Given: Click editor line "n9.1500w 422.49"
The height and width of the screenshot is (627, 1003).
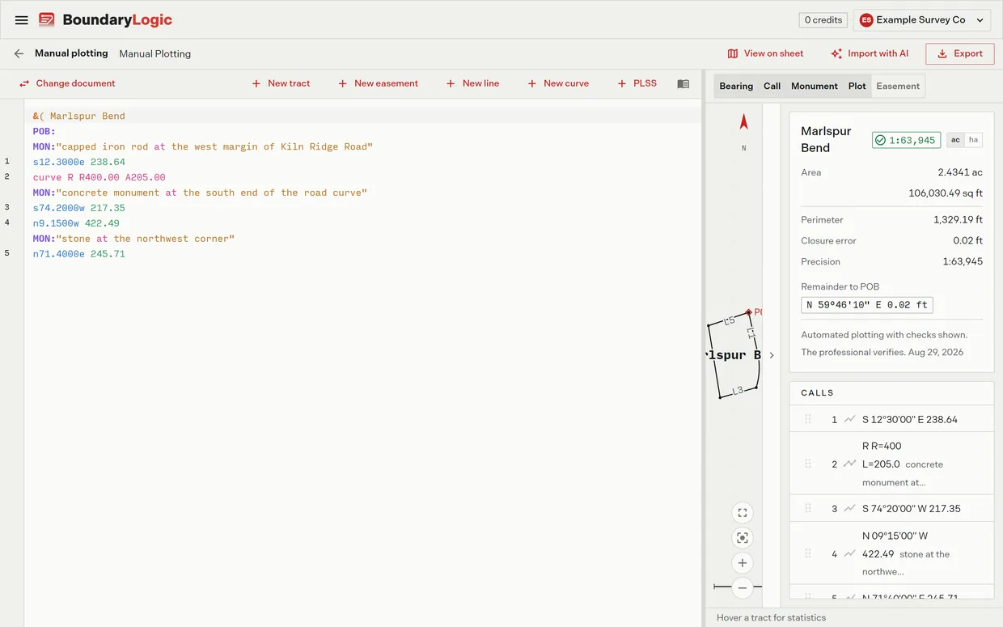Looking at the screenshot, I should pos(76,223).
